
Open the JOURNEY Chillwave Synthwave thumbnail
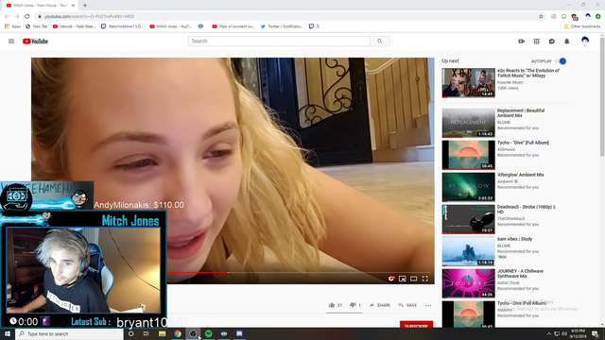(468, 283)
